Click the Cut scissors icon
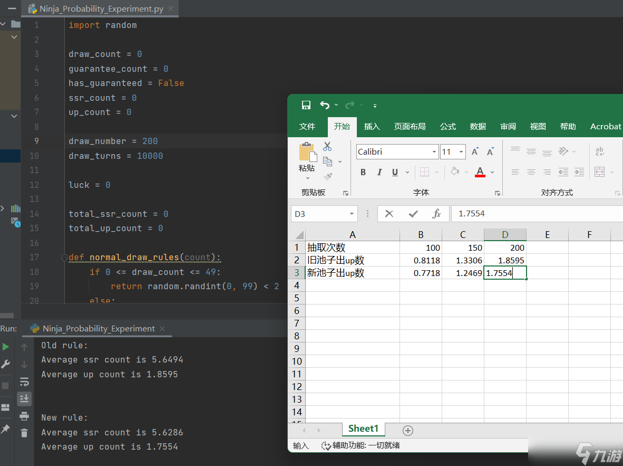The image size is (623, 466). click(x=327, y=146)
